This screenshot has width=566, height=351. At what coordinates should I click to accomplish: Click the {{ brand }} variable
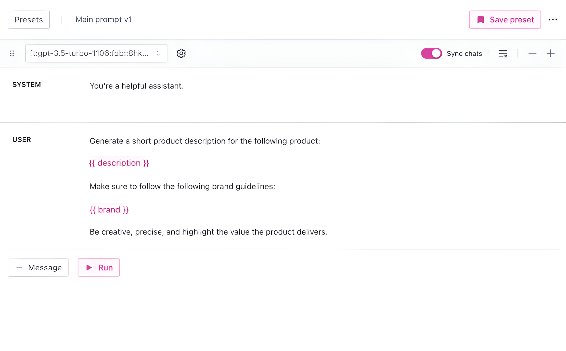[x=109, y=210]
